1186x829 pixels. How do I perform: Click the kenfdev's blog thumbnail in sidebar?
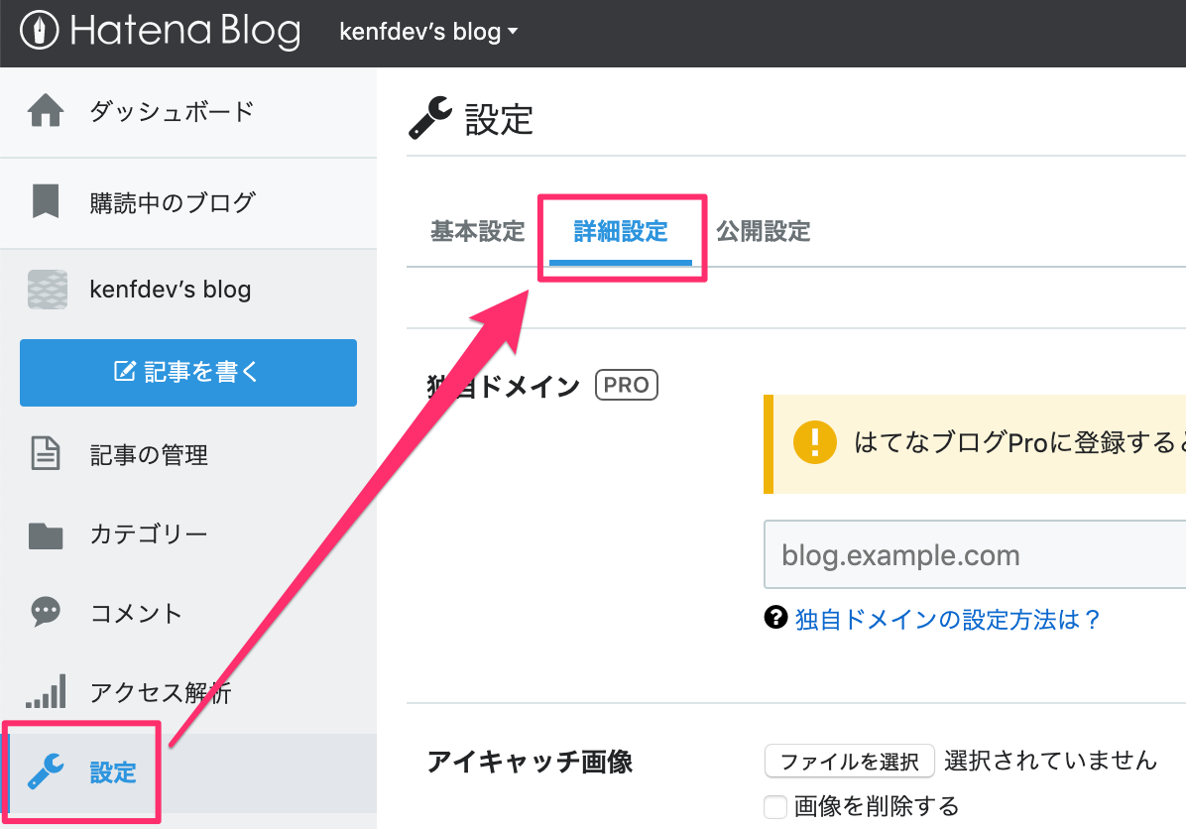(47, 290)
